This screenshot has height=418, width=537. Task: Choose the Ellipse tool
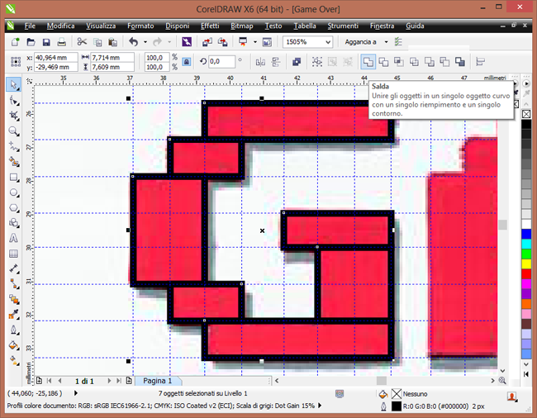point(13,192)
